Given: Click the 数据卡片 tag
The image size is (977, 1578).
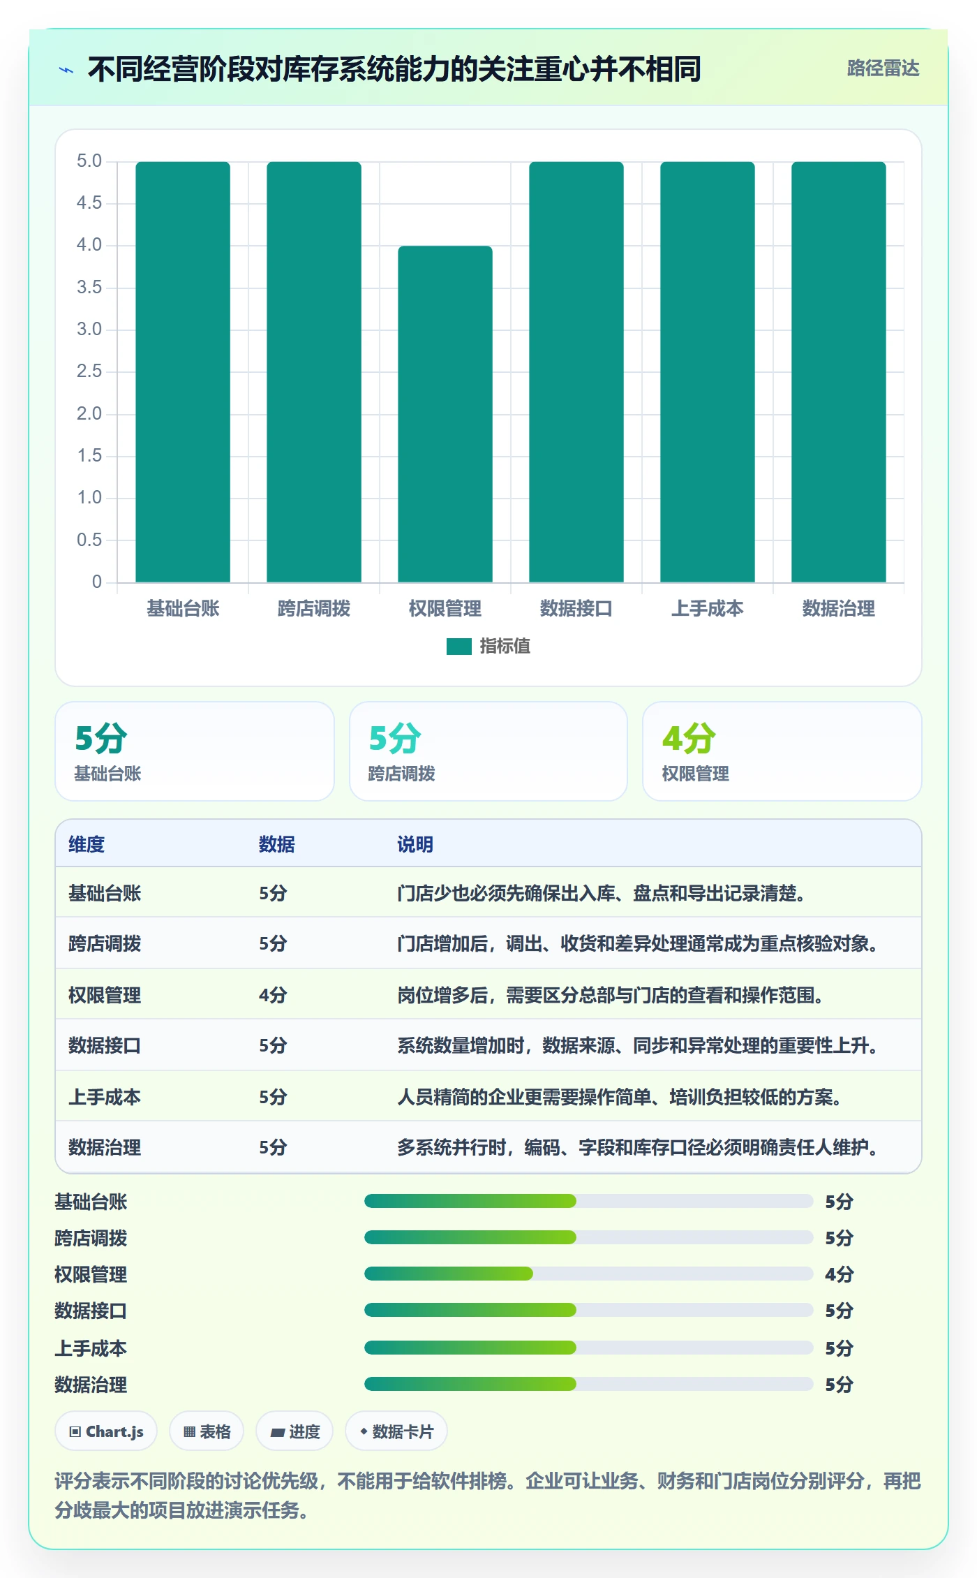Looking at the screenshot, I should [396, 1431].
